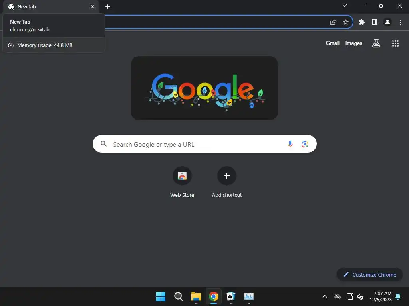
Task: Click the chrome://newtab URL in the hover card
Action: [30, 29]
